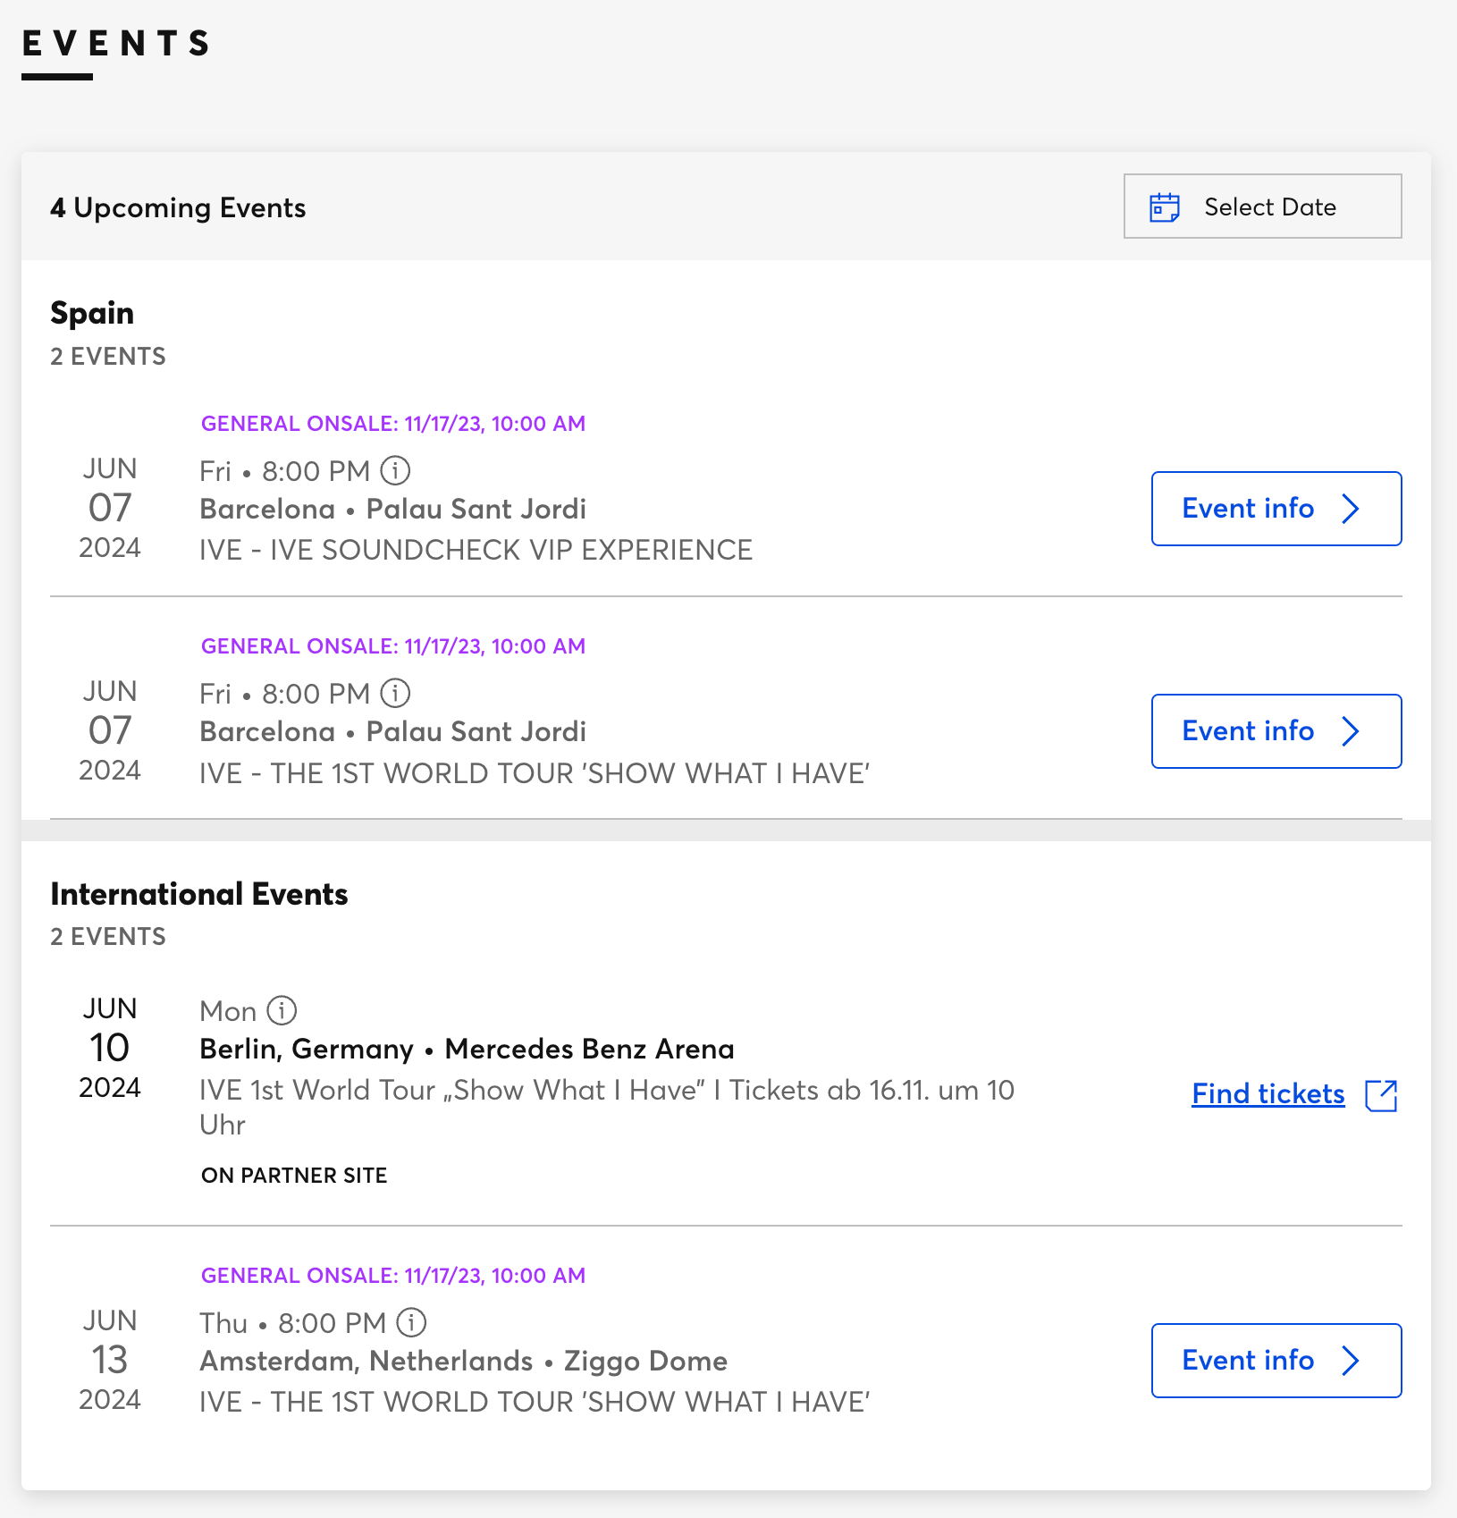Open Event info for Soundcheck VIP Experience
Image resolution: width=1457 pixels, height=1518 pixels.
click(x=1276, y=509)
